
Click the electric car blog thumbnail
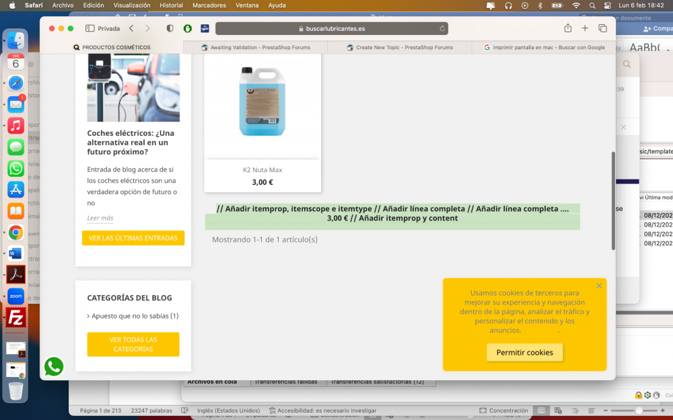point(133,87)
